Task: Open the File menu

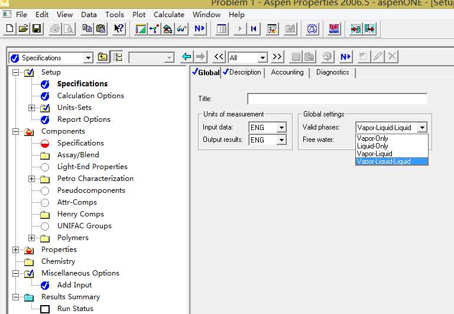Action: coord(21,14)
